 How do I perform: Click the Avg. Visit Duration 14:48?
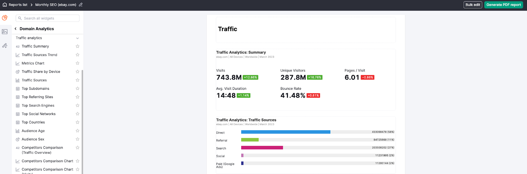[x=226, y=95]
